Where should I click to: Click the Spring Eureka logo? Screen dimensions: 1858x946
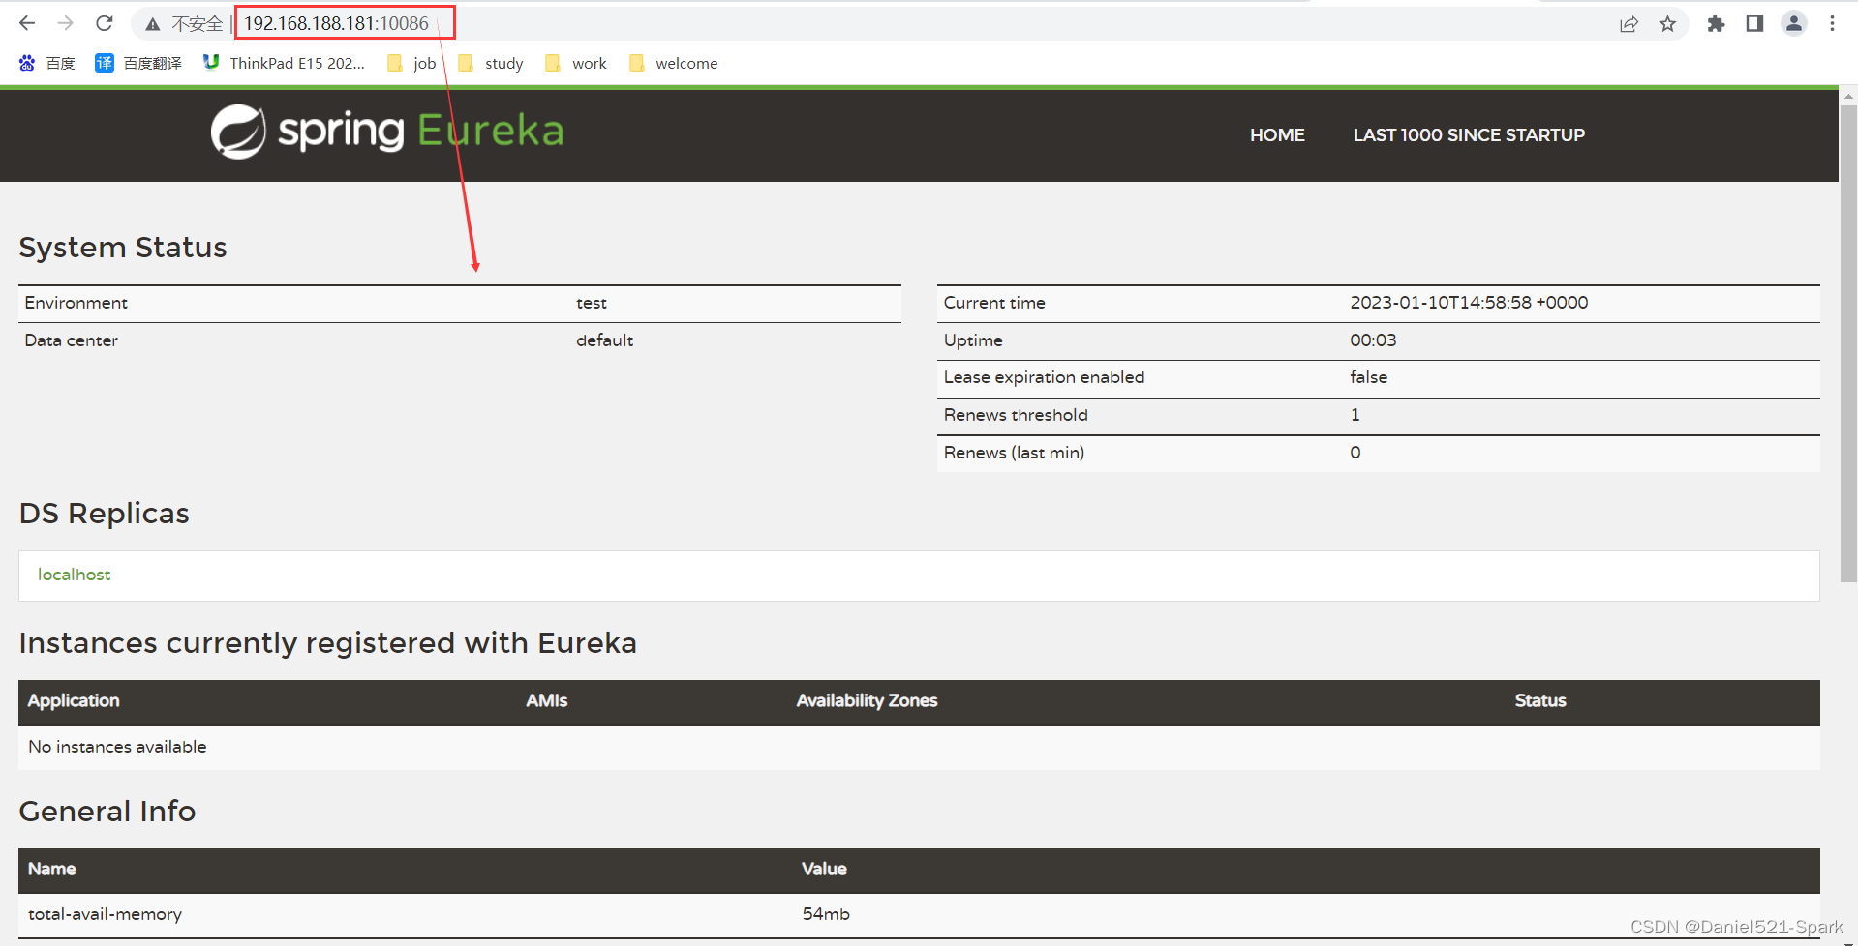click(x=387, y=132)
